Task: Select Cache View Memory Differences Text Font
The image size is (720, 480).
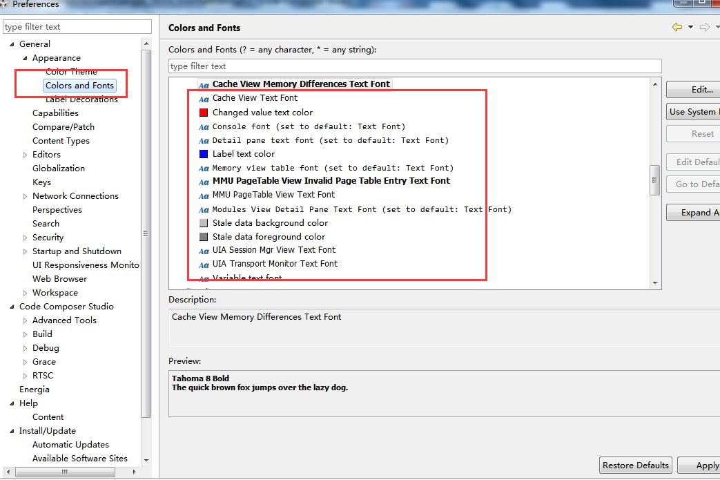Action: tap(301, 84)
